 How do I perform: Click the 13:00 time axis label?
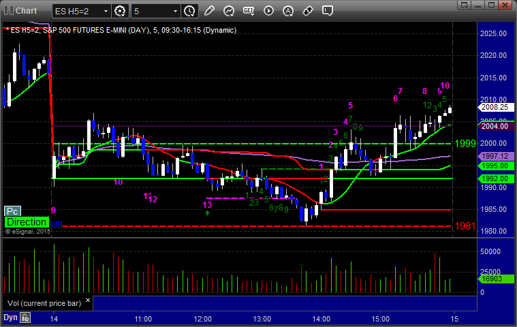262,319
